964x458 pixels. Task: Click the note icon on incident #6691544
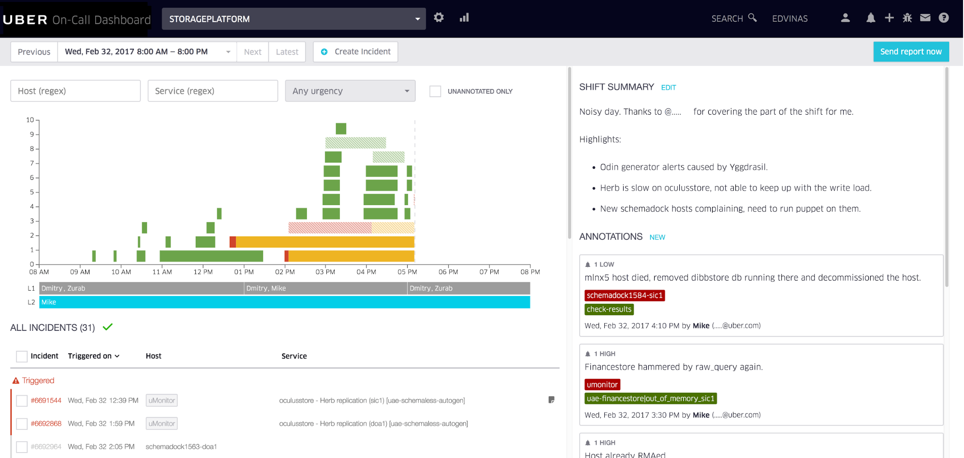coord(551,400)
